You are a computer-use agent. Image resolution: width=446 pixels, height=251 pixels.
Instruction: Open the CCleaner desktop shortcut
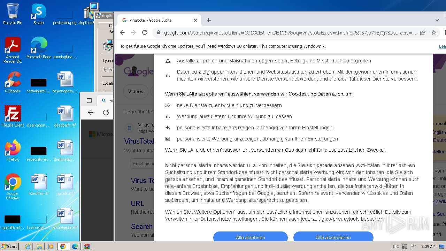click(x=13, y=82)
